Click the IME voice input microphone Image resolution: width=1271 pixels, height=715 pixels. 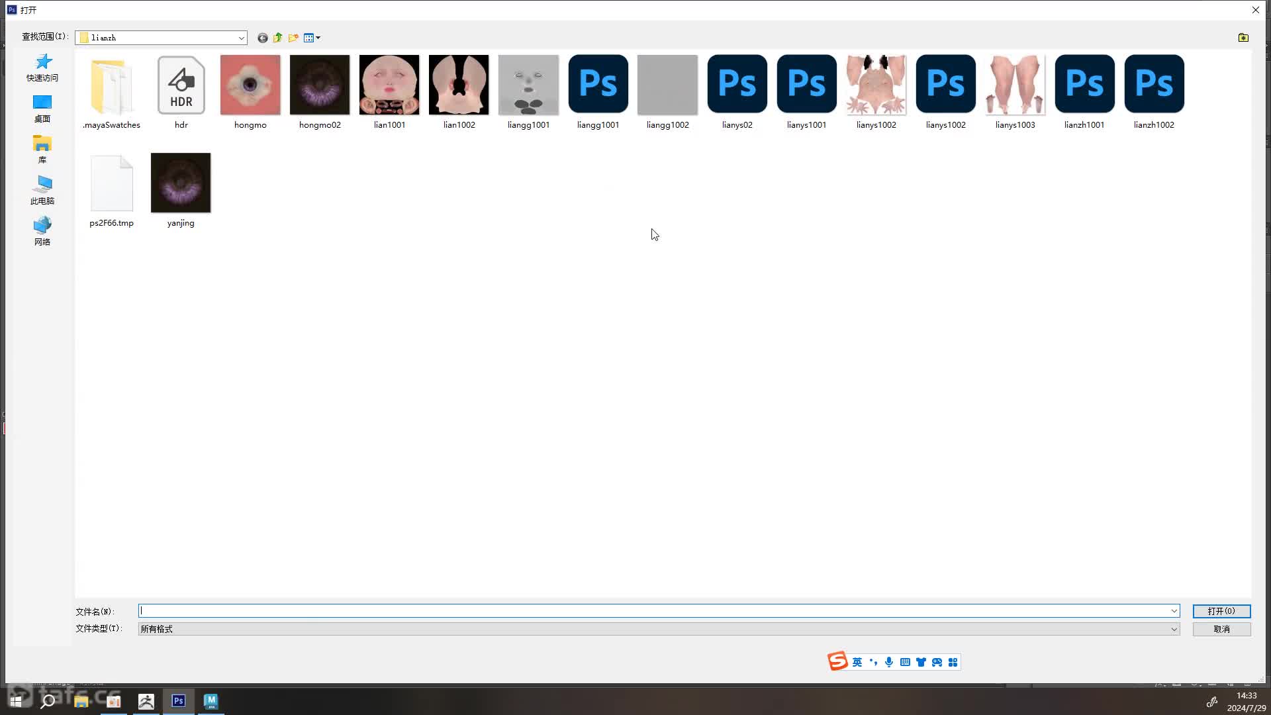[x=889, y=662]
